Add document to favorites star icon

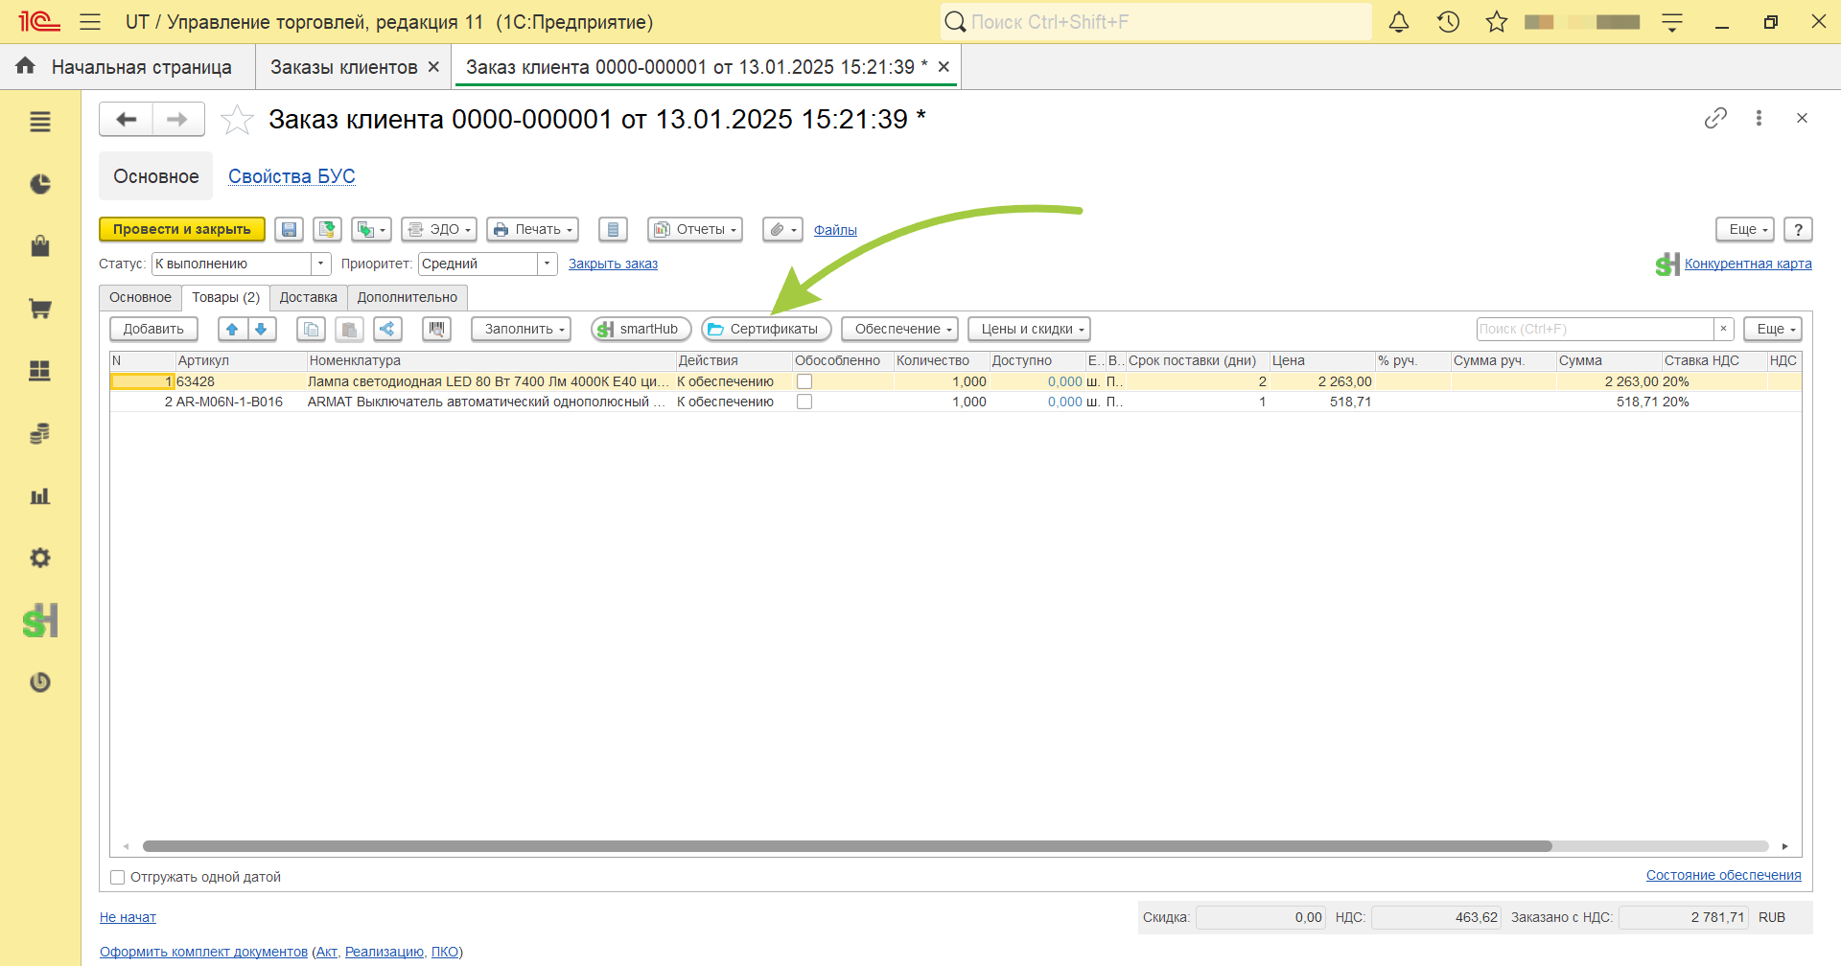(x=237, y=120)
